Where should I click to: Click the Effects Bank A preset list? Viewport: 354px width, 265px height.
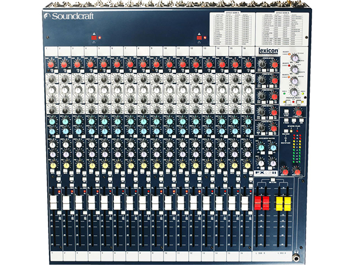click(231, 28)
